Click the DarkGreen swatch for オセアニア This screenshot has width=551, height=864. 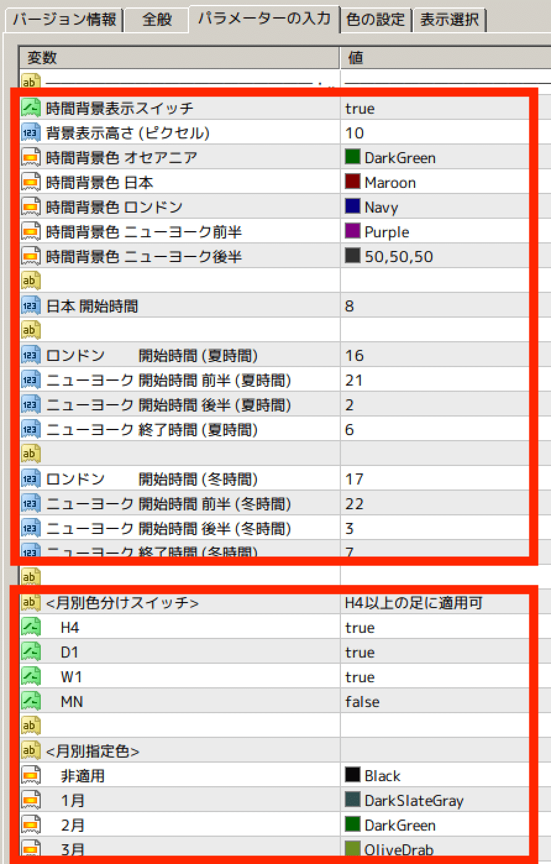(x=353, y=157)
